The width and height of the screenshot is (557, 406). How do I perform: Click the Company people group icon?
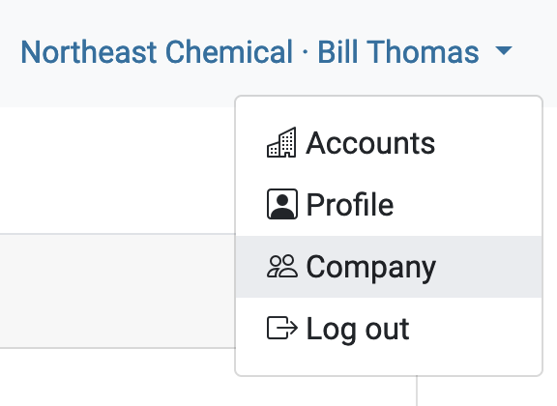click(x=282, y=266)
